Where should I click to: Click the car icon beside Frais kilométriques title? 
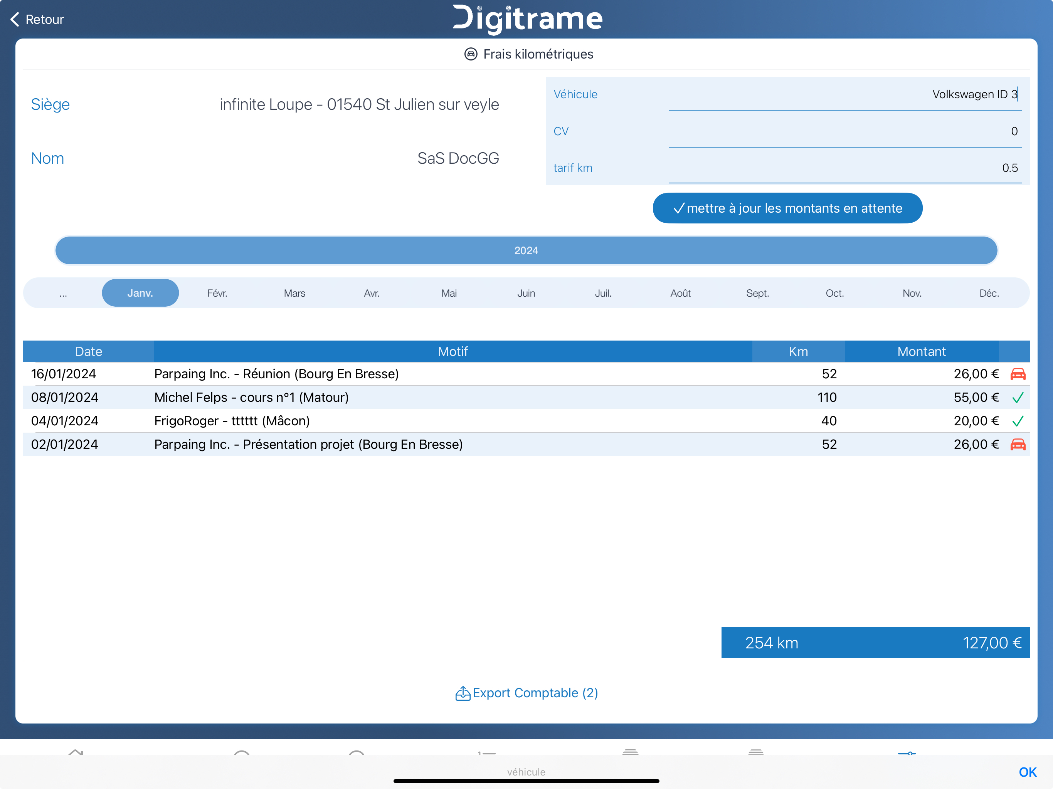(x=470, y=54)
